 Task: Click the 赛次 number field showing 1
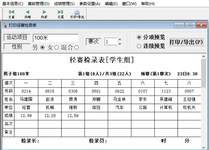[111, 42]
